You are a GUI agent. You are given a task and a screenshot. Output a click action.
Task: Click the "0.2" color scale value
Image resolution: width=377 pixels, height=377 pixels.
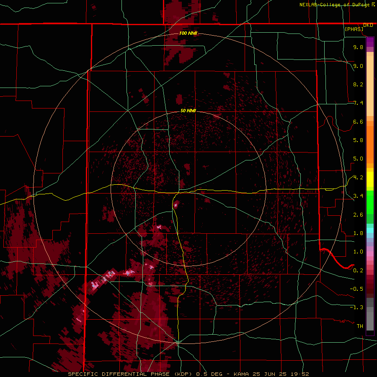pyautogui.click(x=358, y=271)
